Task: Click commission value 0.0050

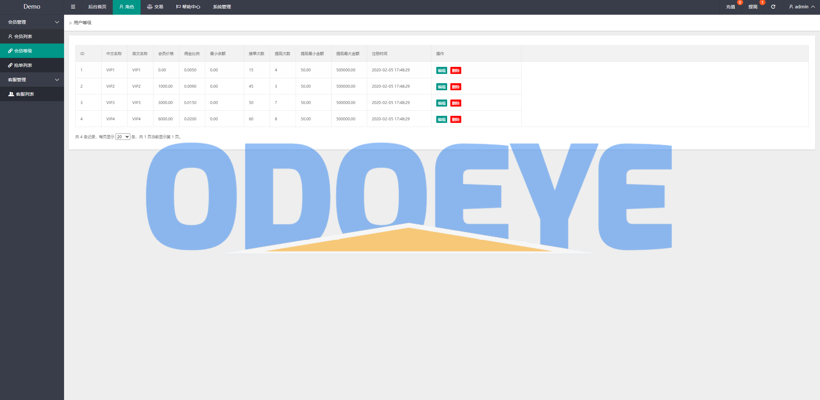Action: [190, 70]
